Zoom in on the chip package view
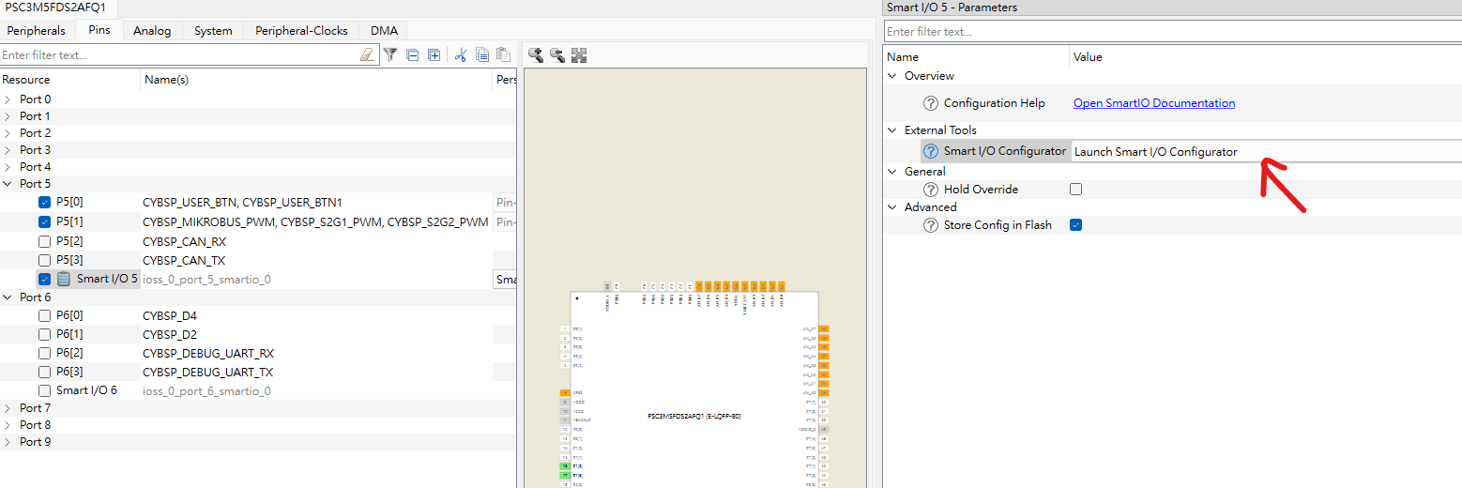Viewport: 1462px width, 488px height. (x=536, y=55)
